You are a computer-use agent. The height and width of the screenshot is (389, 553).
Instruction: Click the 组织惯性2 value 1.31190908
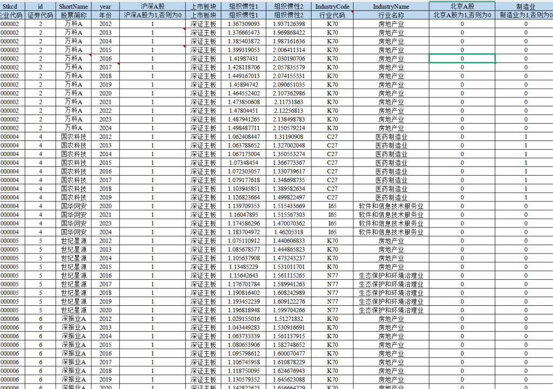point(288,137)
